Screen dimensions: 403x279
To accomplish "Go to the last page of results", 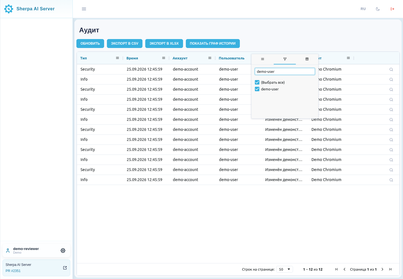I will coord(390,269).
